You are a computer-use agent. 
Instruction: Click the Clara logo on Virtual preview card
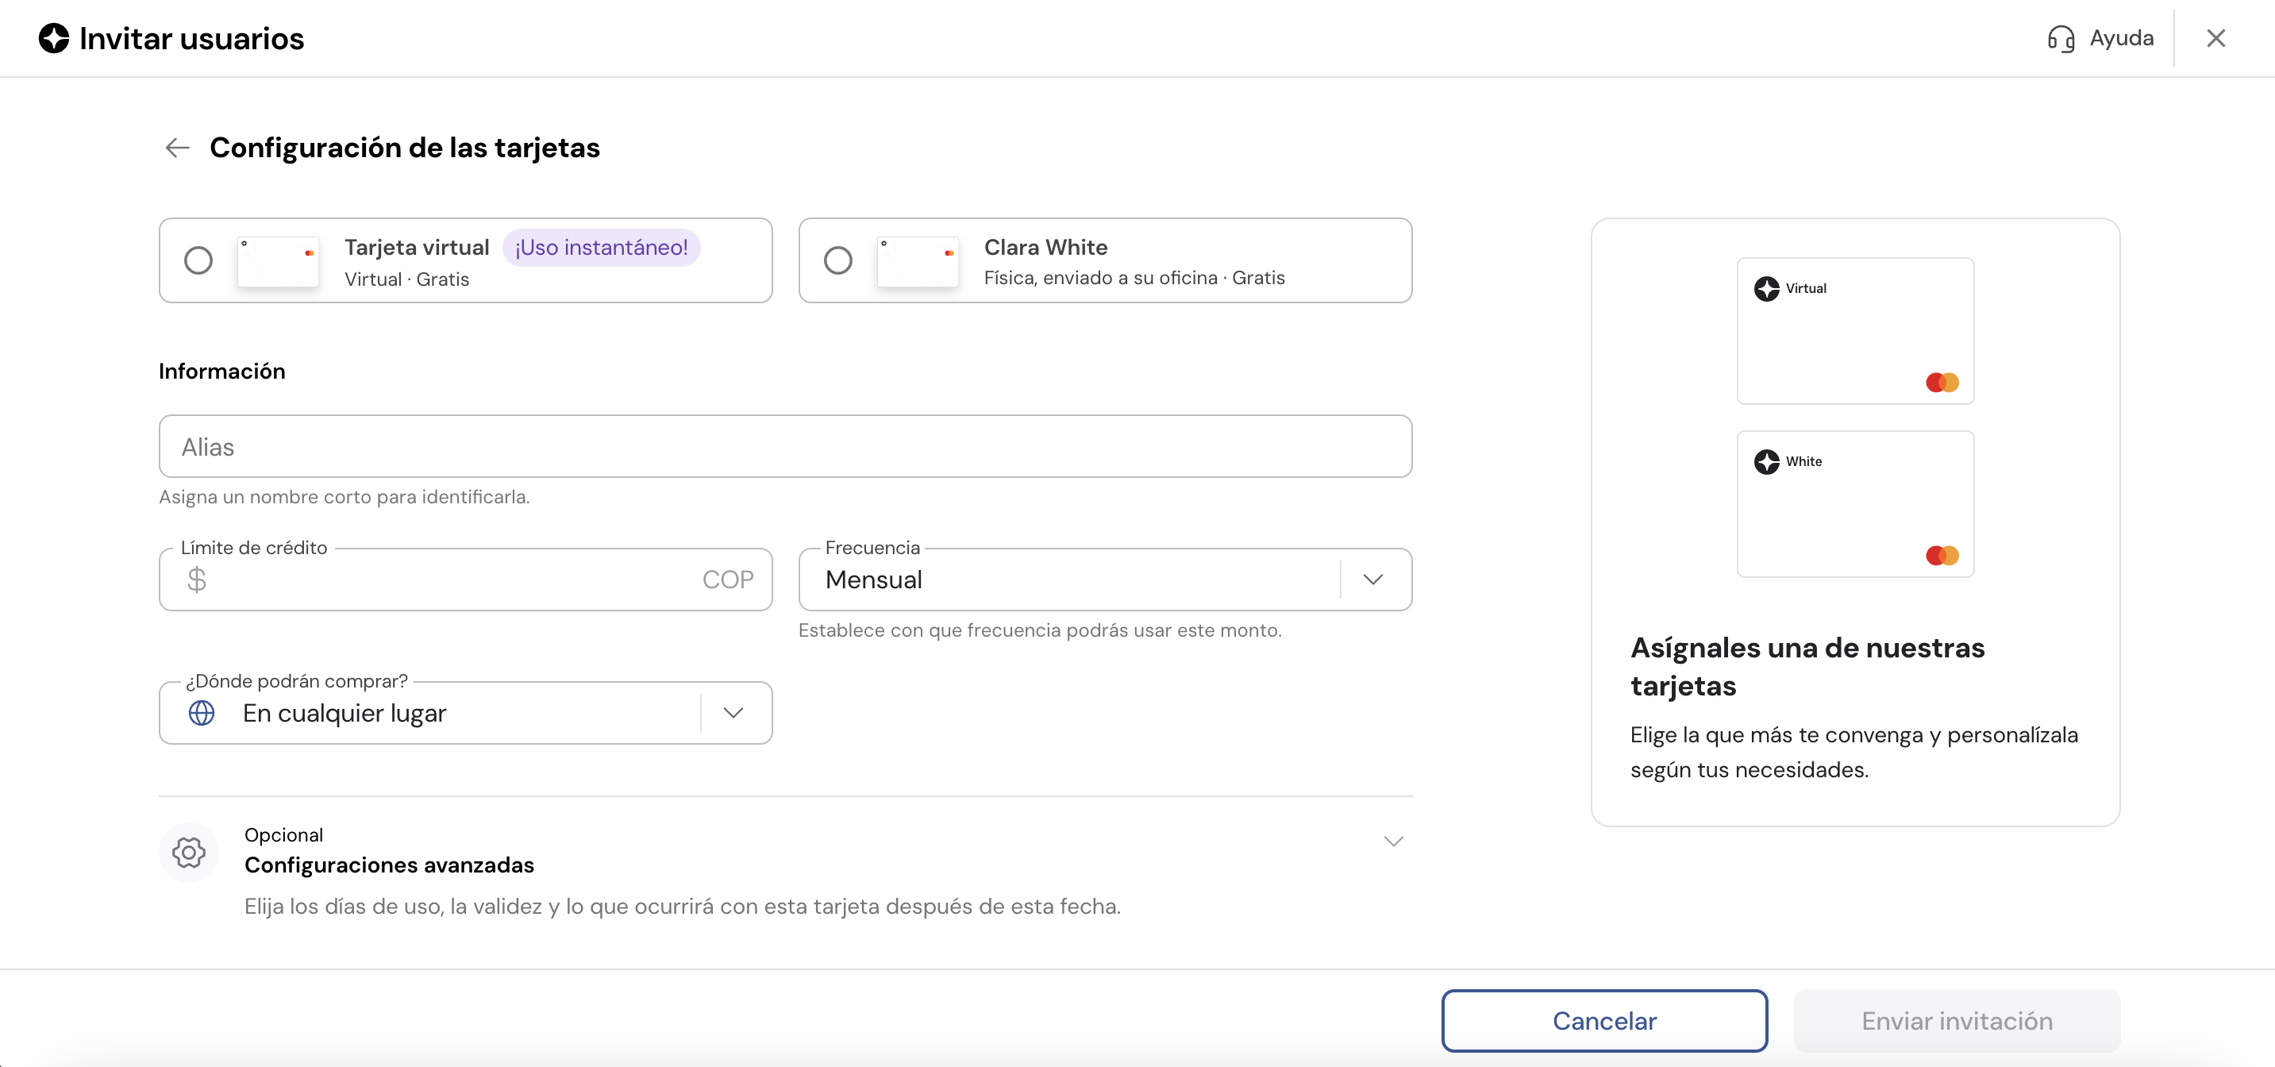pos(1766,289)
